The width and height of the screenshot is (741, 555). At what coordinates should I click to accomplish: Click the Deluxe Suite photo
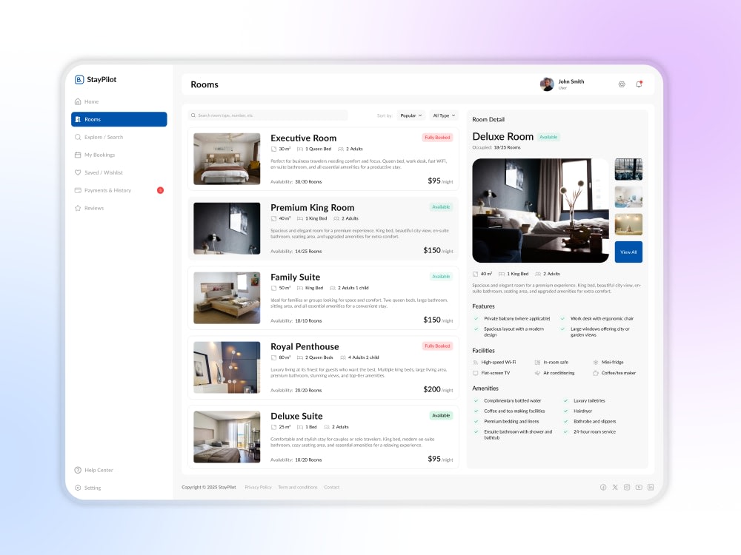(227, 437)
